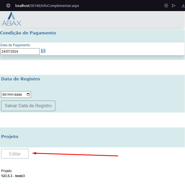Screen dimensions: 185x184
Task: Click the gray header bar beside ABAX logo
Action: point(102,19)
